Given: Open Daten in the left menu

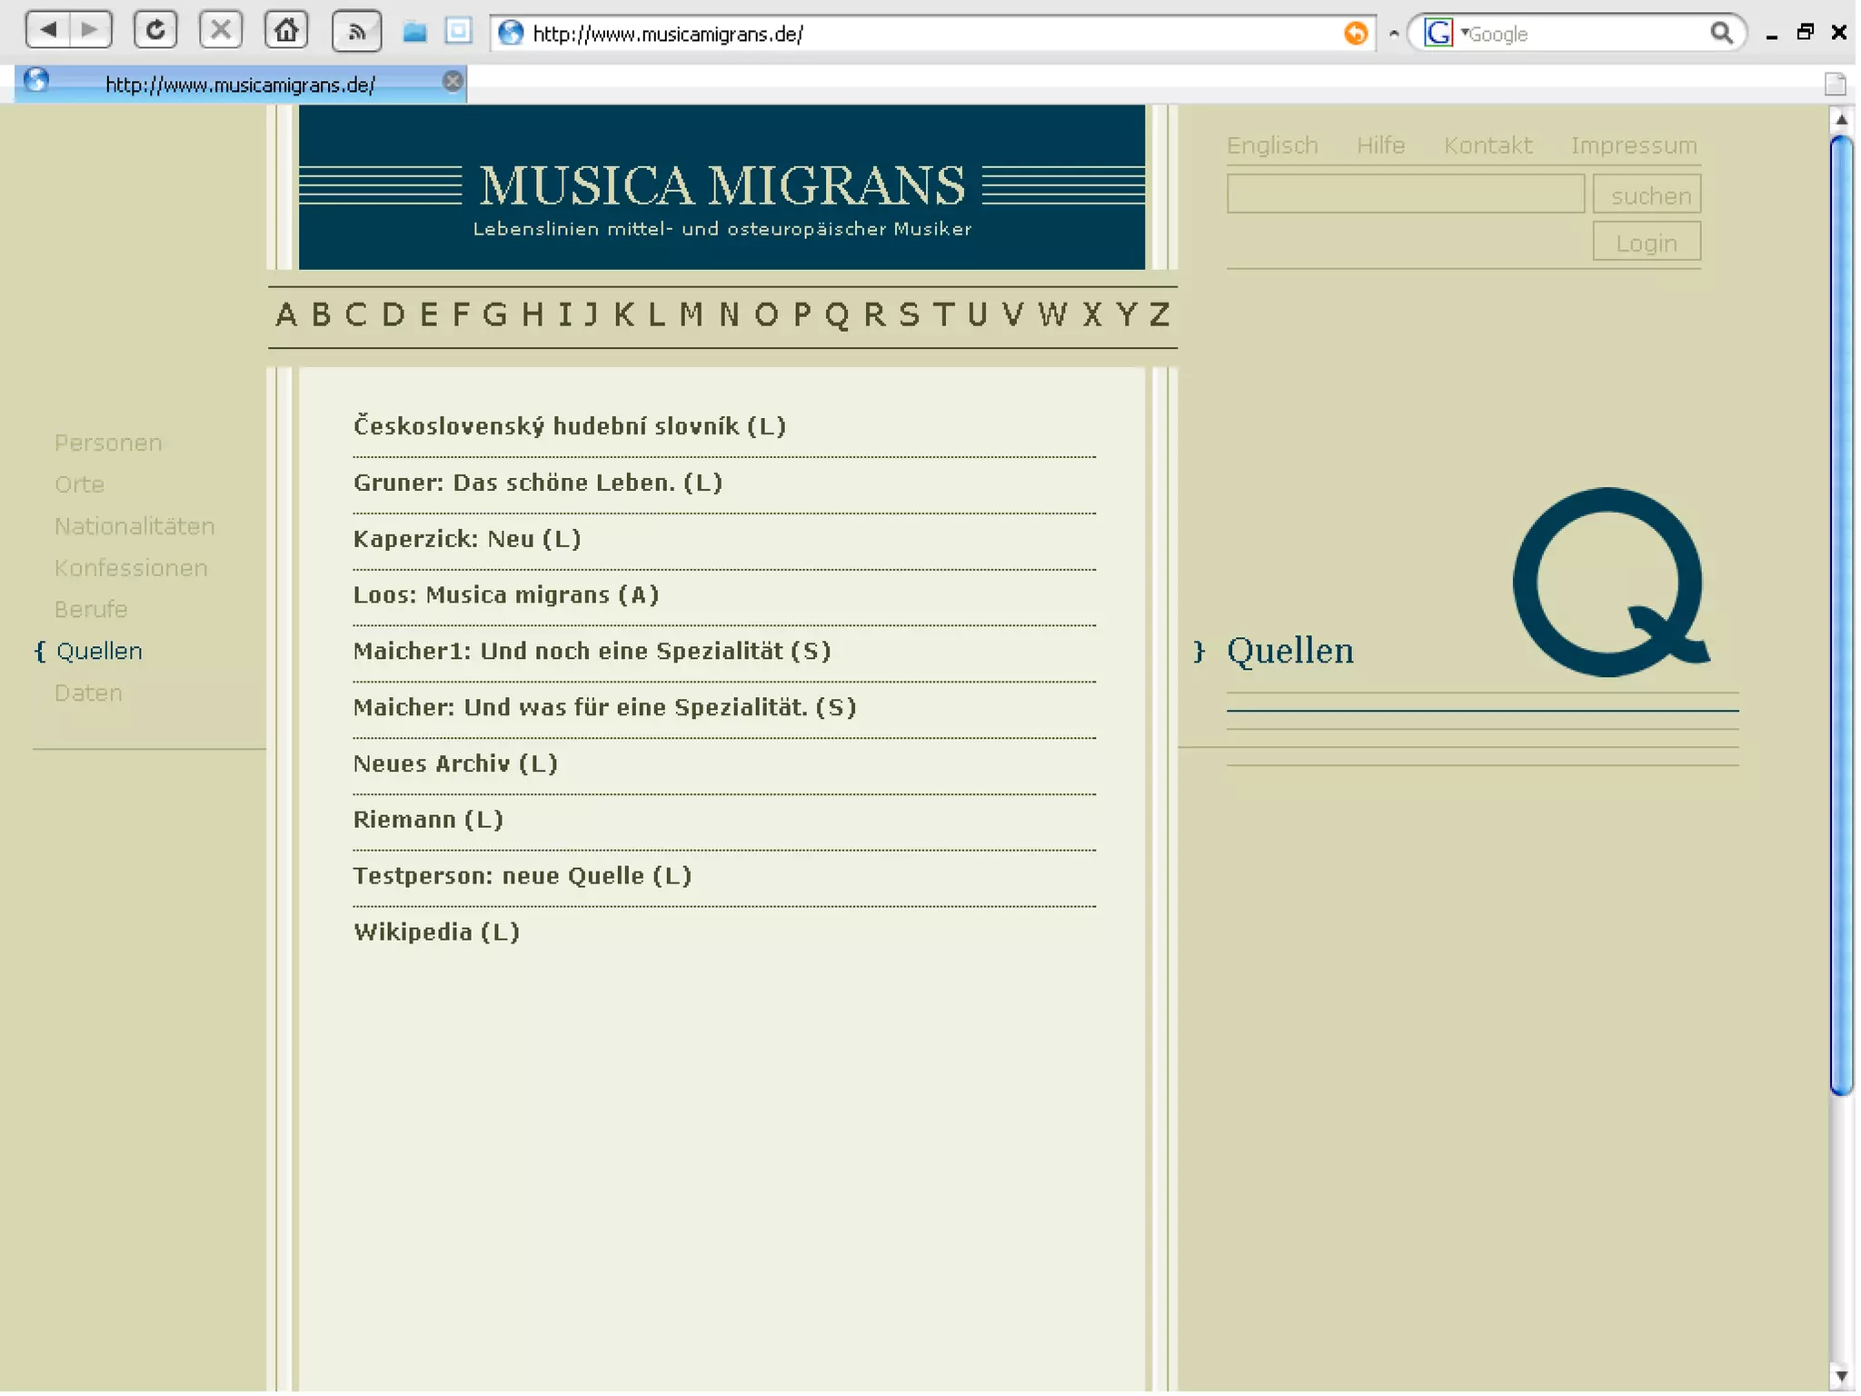Looking at the screenshot, I should pos(88,693).
